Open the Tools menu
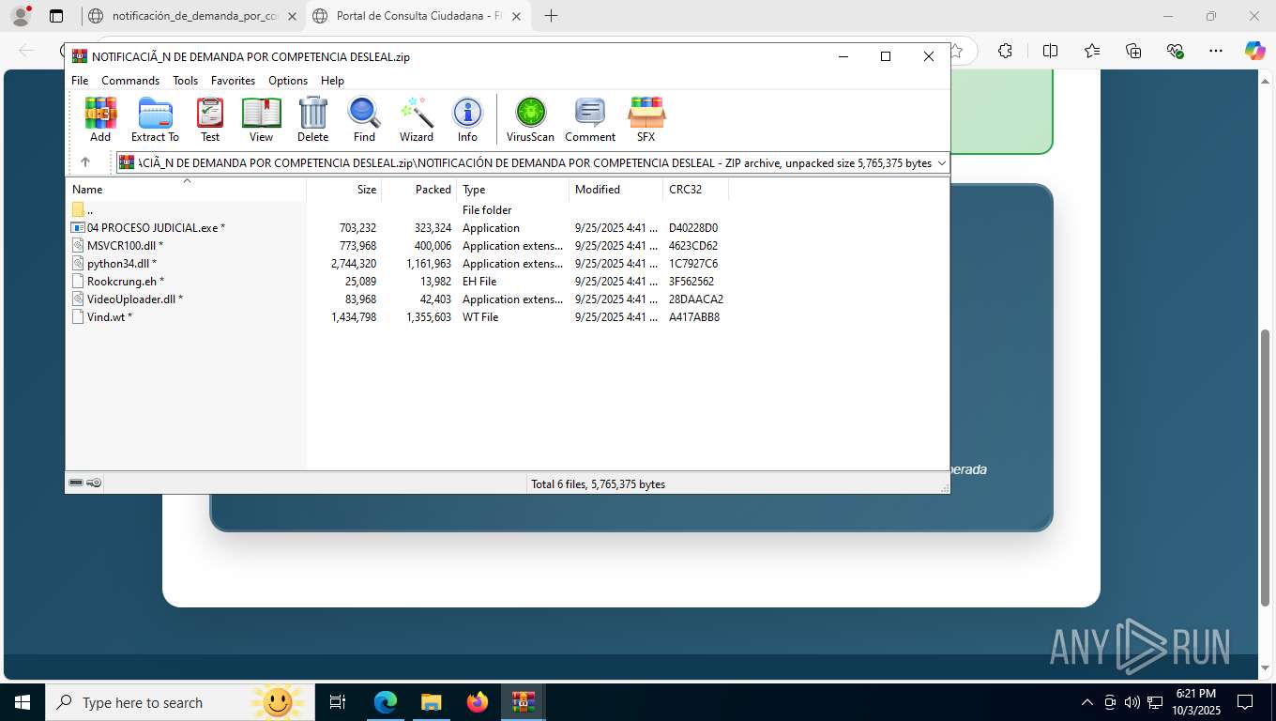 click(x=185, y=81)
